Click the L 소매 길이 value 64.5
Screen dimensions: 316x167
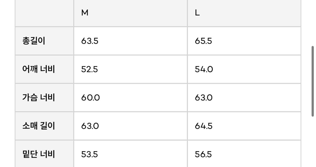tap(204, 126)
